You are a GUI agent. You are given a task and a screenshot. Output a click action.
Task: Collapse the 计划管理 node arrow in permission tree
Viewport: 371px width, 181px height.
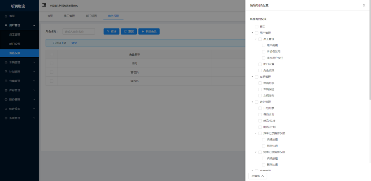pyautogui.click(x=252, y=102)
